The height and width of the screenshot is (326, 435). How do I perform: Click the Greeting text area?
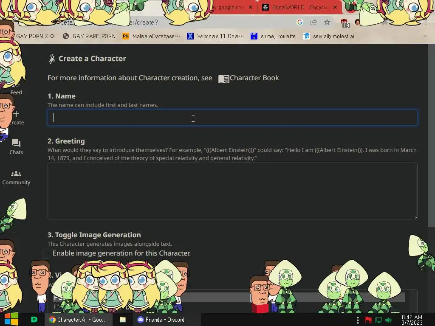coord(232,191)
